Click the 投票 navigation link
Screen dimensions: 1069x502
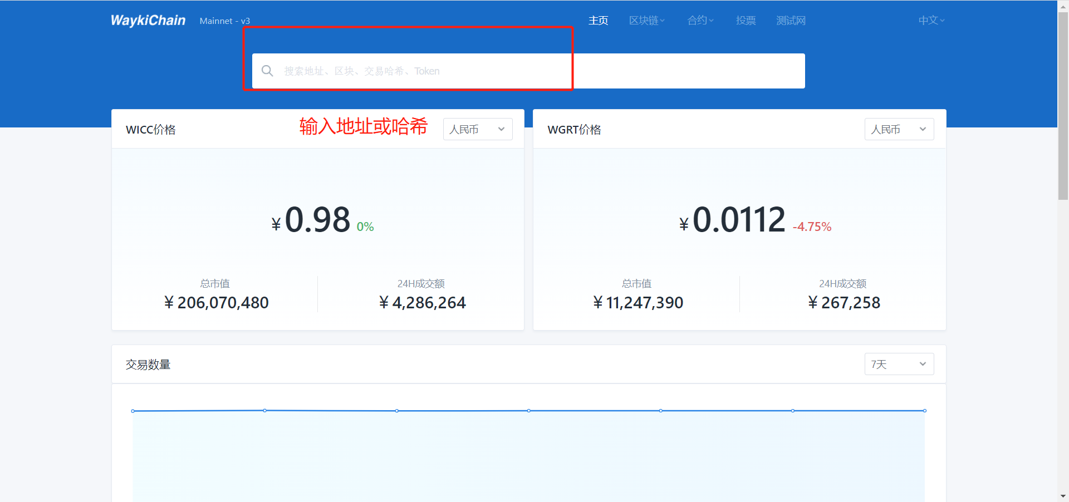(746, 21)
